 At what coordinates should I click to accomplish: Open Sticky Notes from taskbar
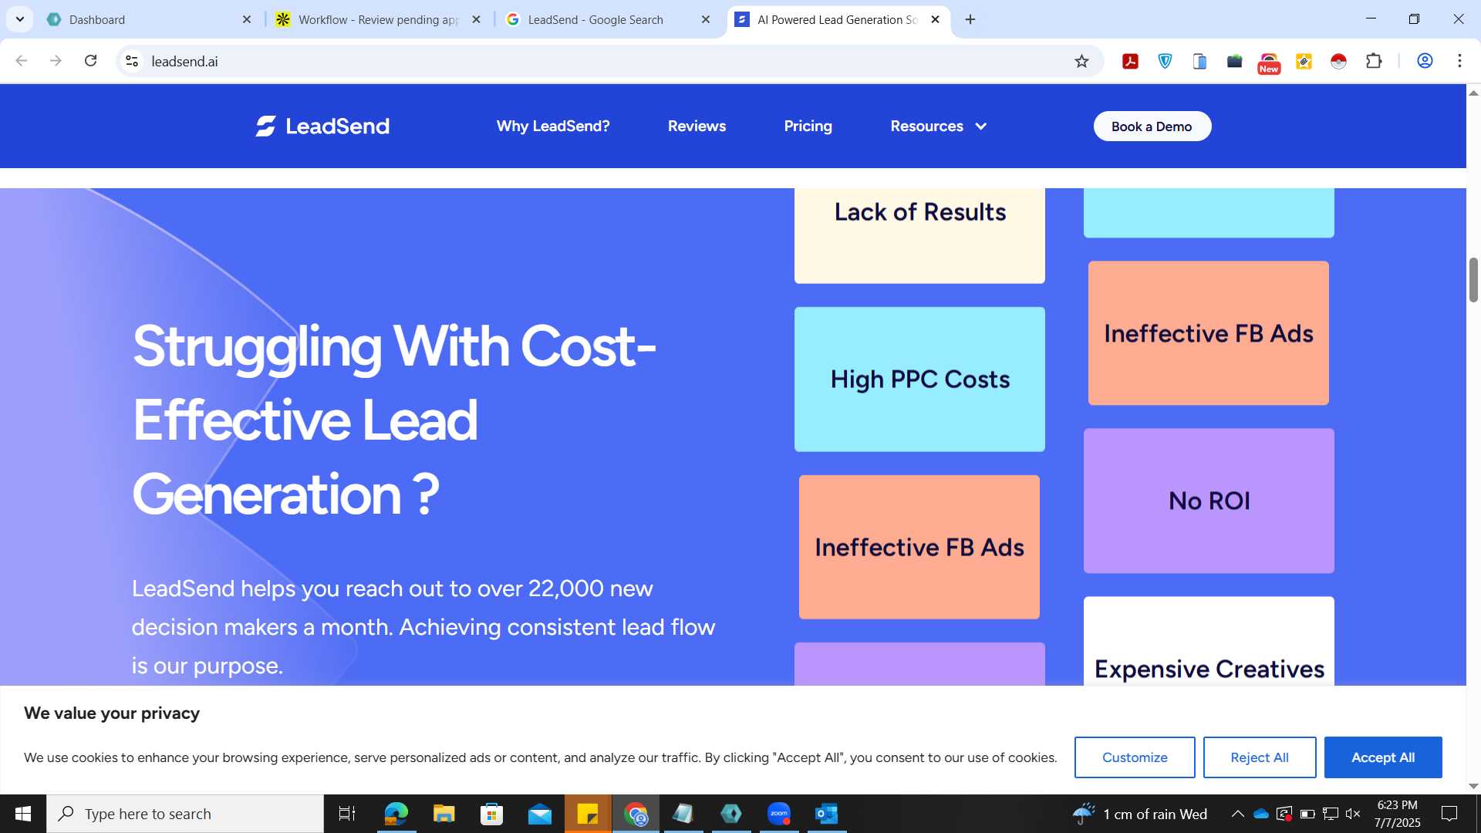point(588,814)
